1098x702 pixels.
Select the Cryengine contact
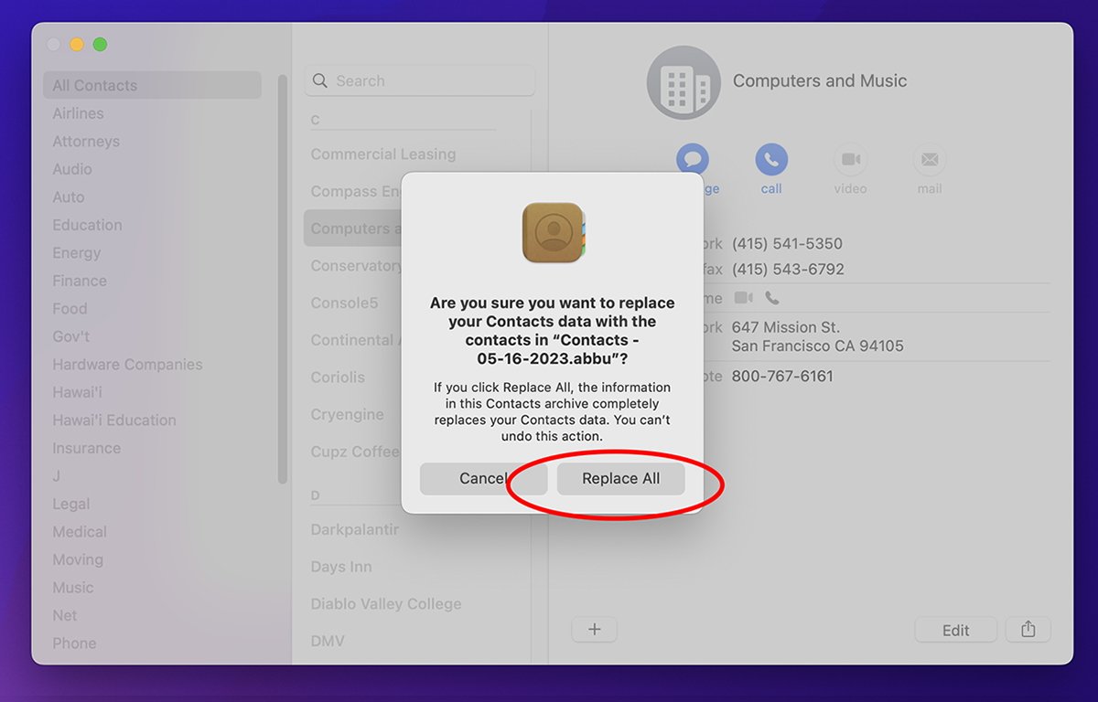348,414
